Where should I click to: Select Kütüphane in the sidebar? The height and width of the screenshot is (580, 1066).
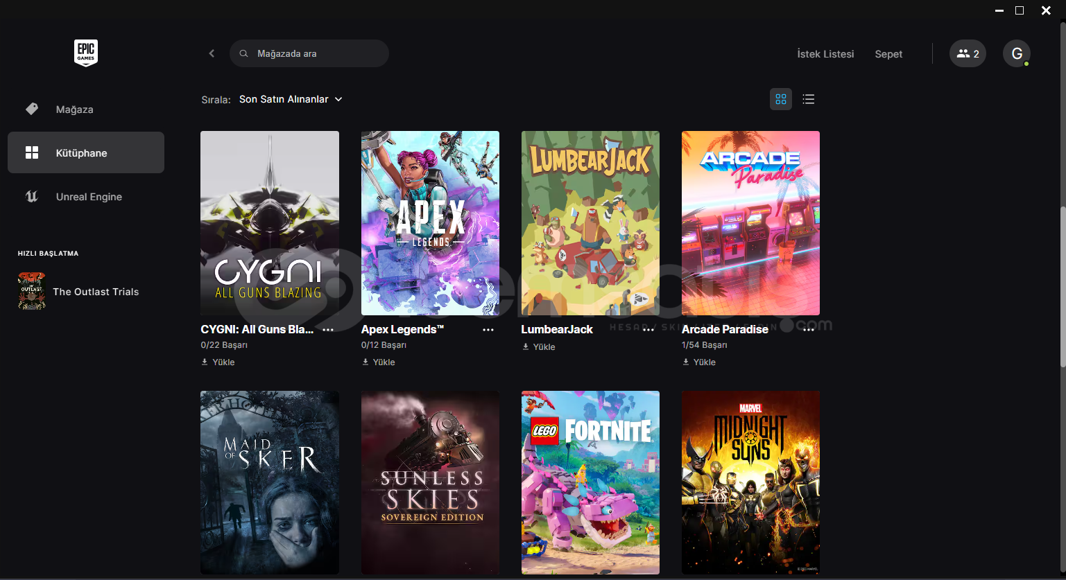click(86, 152)
